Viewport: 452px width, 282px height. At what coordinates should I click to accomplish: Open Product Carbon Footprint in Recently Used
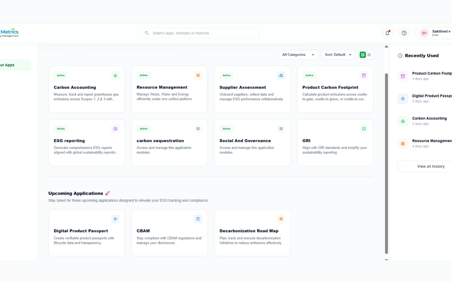pyautogui.click(x=425, y=76)
